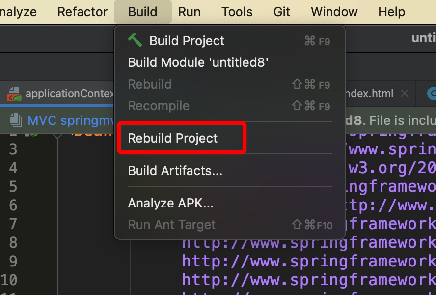Open the Git menu
Screen dimensions: 436x295
282,12
